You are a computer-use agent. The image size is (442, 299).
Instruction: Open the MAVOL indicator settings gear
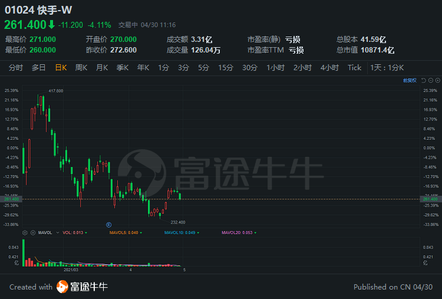point(25,233)
